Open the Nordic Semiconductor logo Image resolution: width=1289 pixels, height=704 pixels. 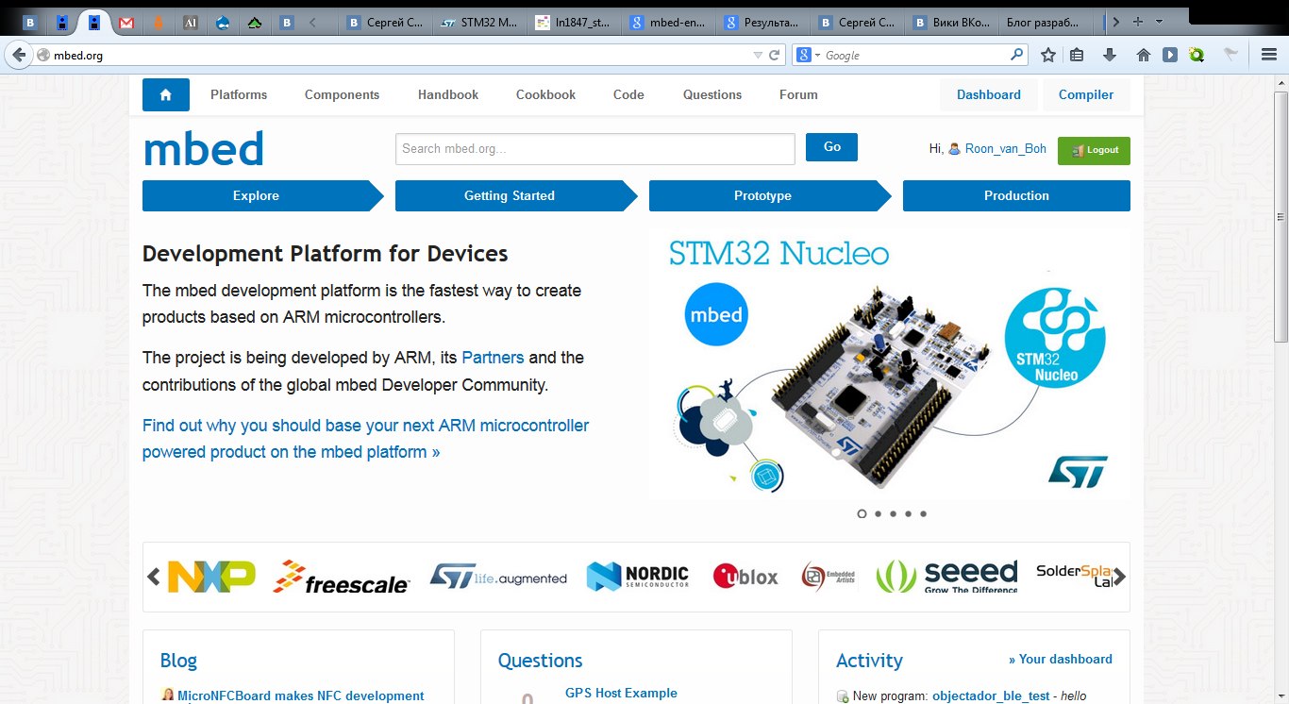tap(638, 577)
